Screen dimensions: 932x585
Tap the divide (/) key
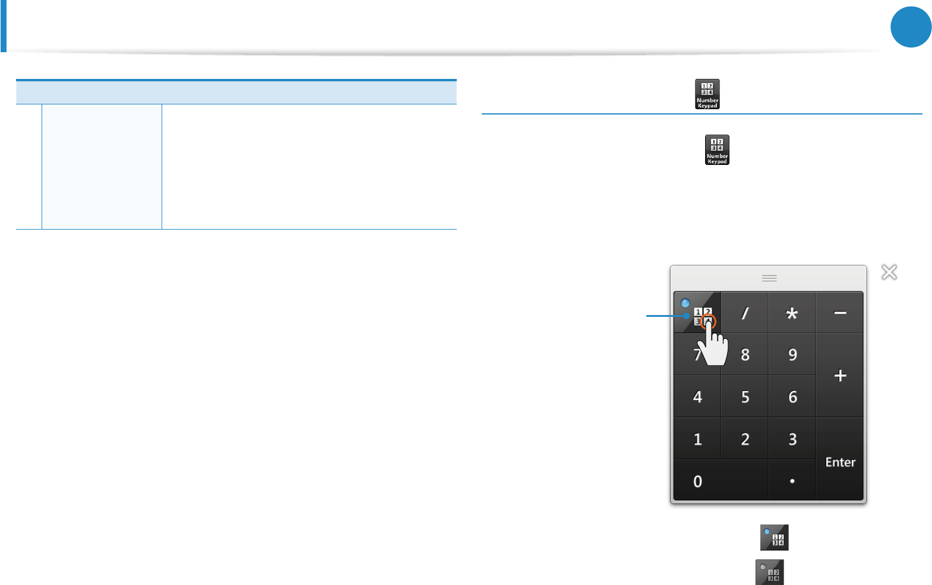pos(745,313)
